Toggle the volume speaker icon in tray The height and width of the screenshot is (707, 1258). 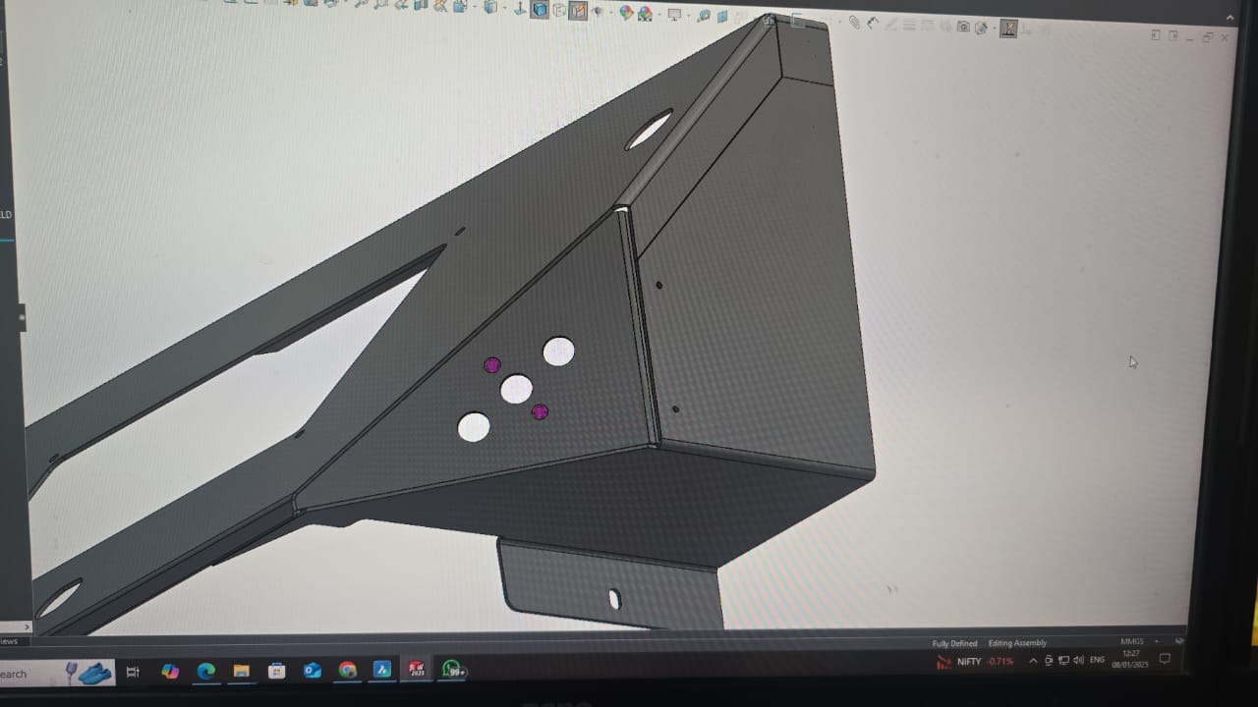pos(1079,661)
